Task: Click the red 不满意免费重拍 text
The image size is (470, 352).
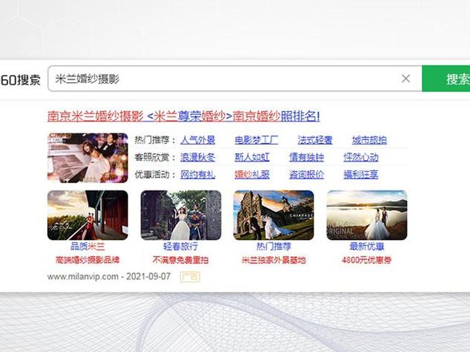Action: tap(181, 260)
